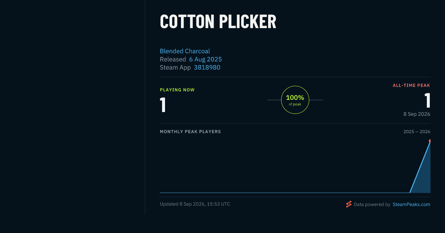This screenshot has height=233, width=445.
Task: Click the Updated 8 Sep 2026 timestamp
Action: (195, 204)
